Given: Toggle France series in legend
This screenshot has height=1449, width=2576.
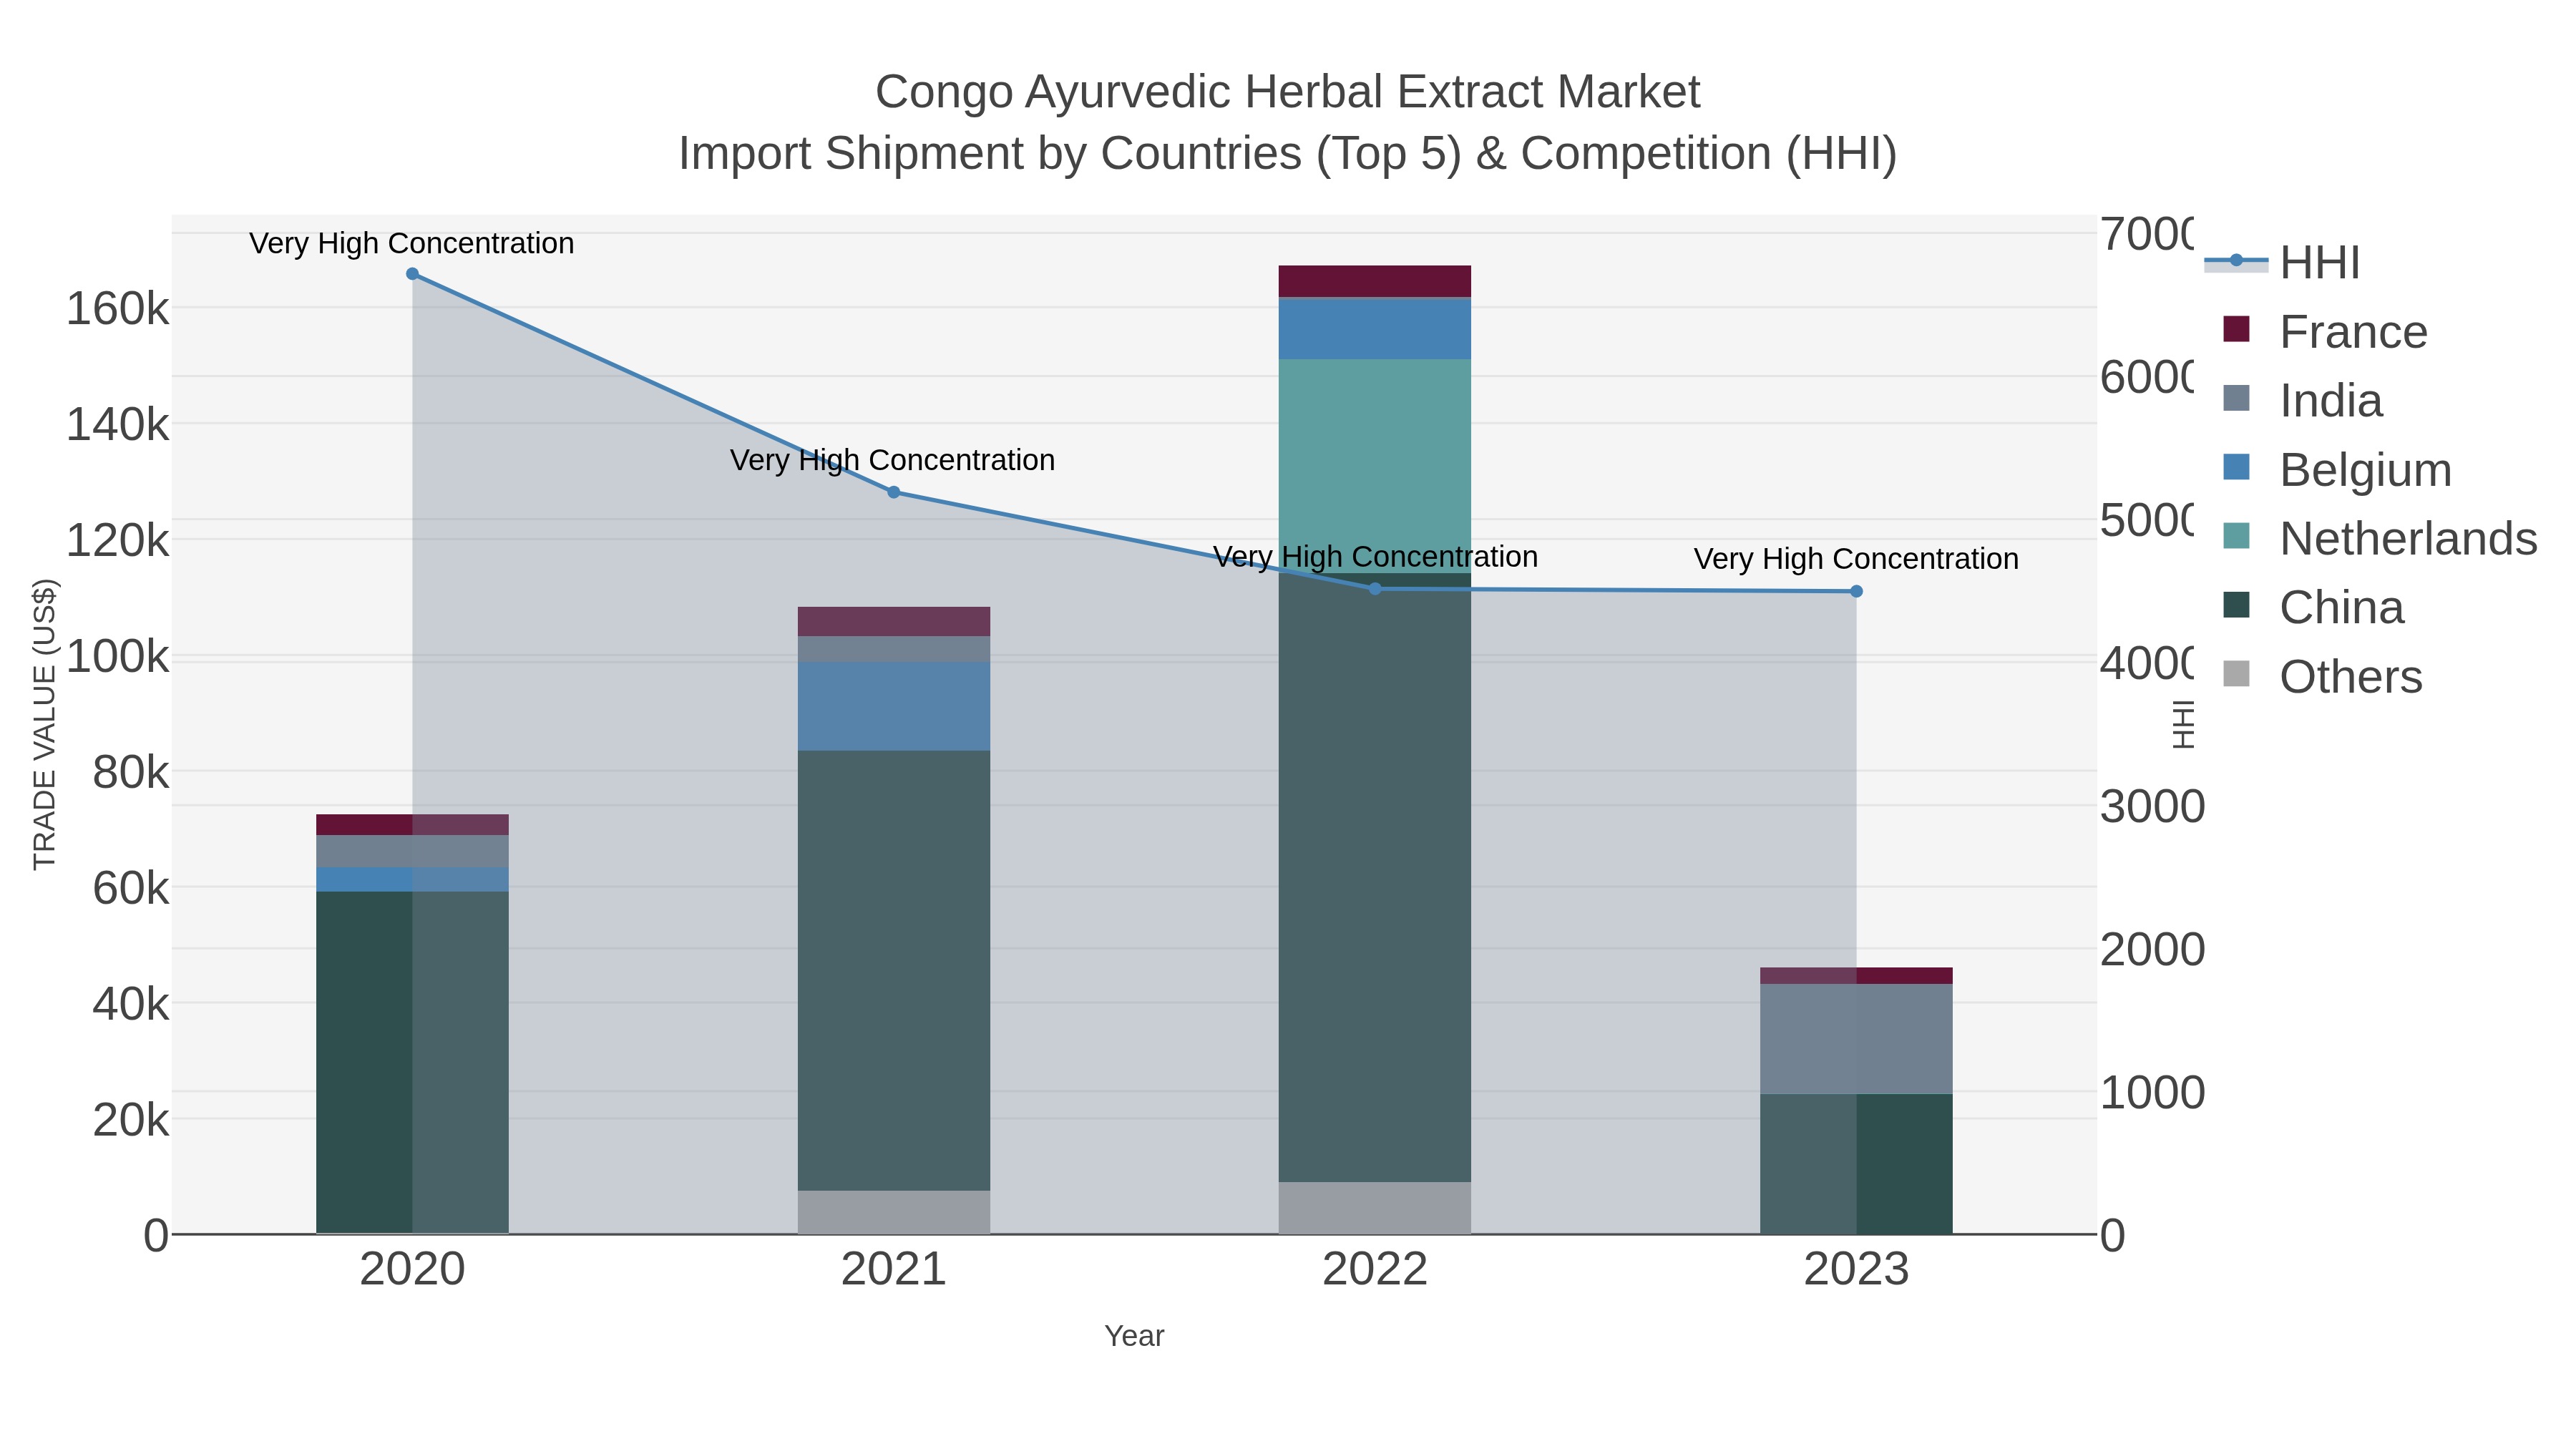Looking at the screenshot, I should pyautogui.click(x=2325, y=332).
